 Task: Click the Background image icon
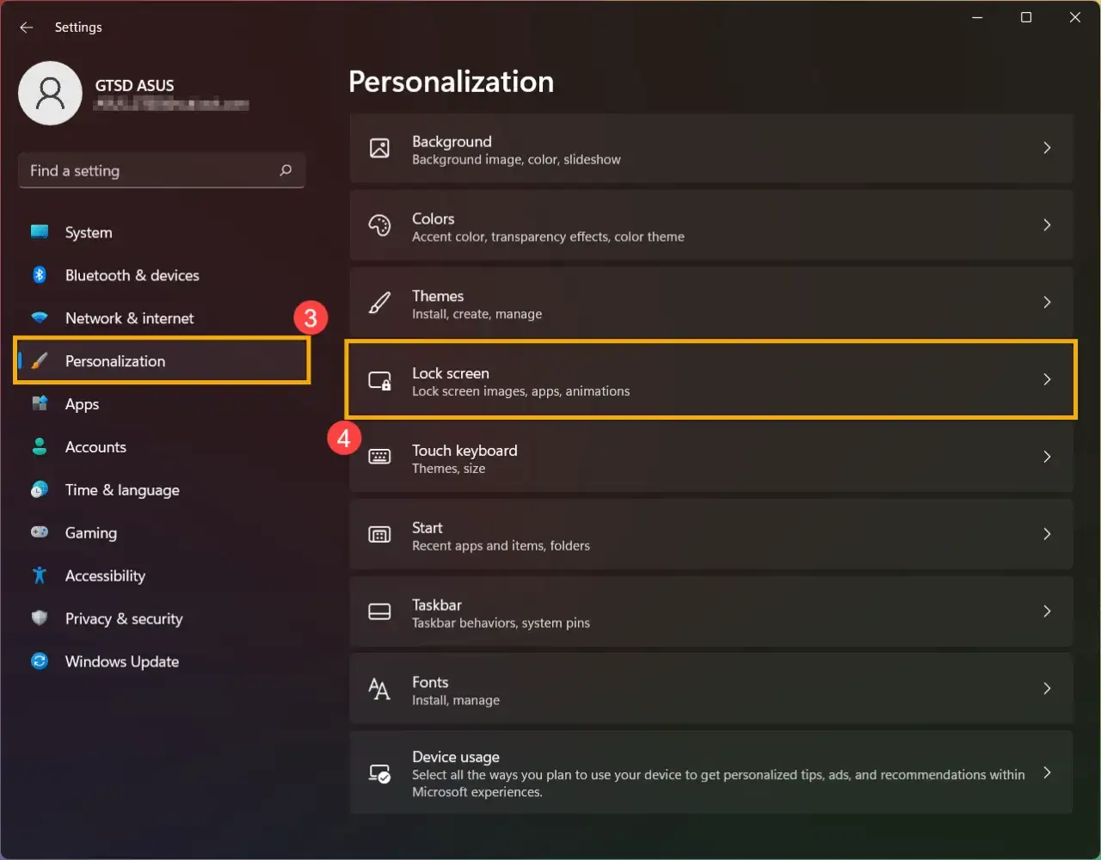pos(379,148)
